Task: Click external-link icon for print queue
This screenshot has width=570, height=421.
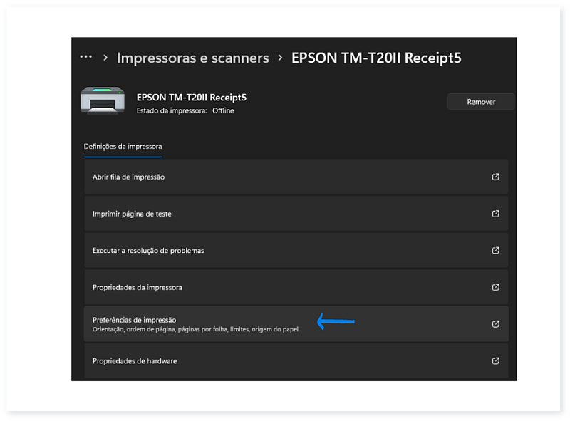Action: [496, 177]
